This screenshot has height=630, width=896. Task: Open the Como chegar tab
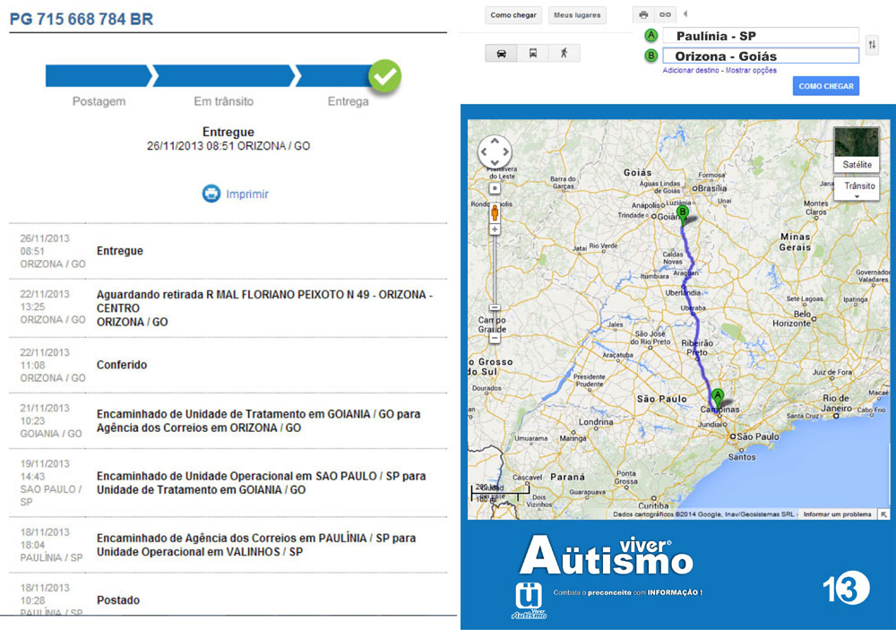(513, 15)
